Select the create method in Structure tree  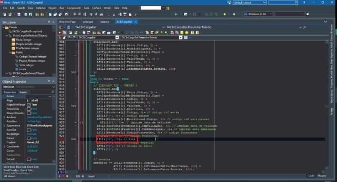(x=22, y=69)
